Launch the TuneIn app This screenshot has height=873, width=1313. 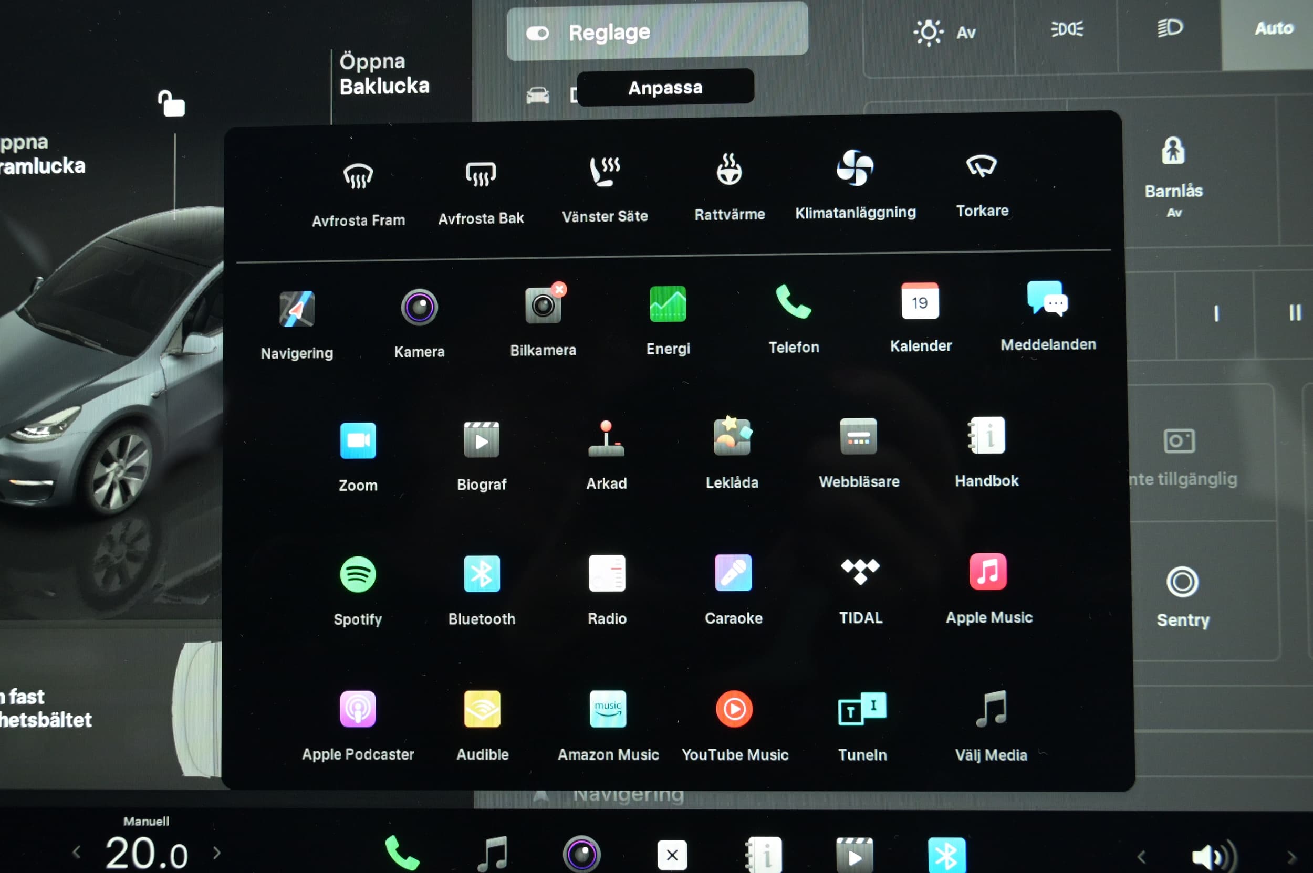[862, 726]
